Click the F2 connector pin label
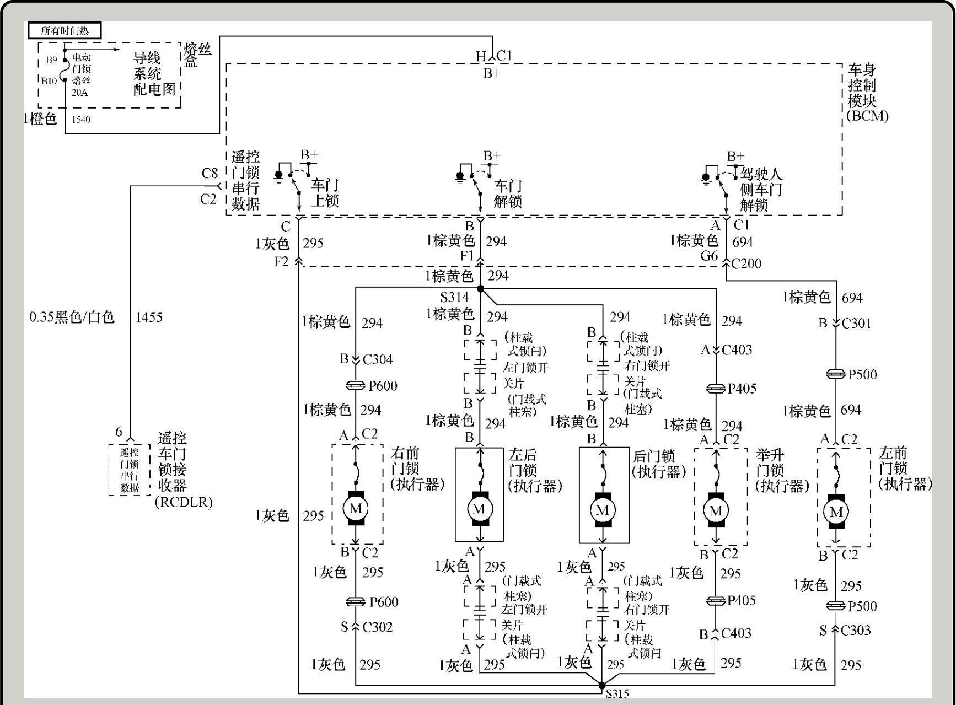Viewport: 956px width, 705px height. 282,261
